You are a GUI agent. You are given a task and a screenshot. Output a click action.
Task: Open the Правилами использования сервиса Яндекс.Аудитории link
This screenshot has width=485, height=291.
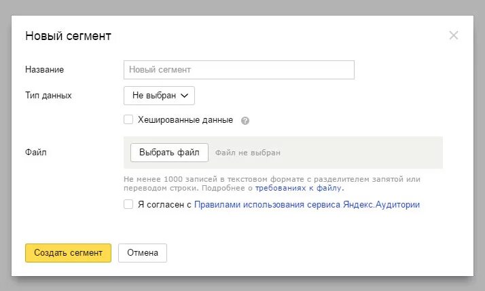click(307, 204)
